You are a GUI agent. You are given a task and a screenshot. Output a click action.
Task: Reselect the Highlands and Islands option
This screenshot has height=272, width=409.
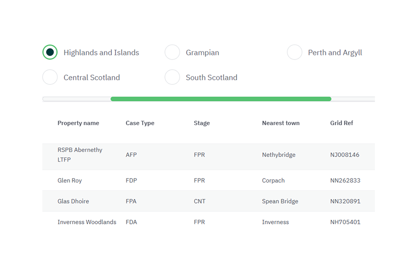[49, 52]
